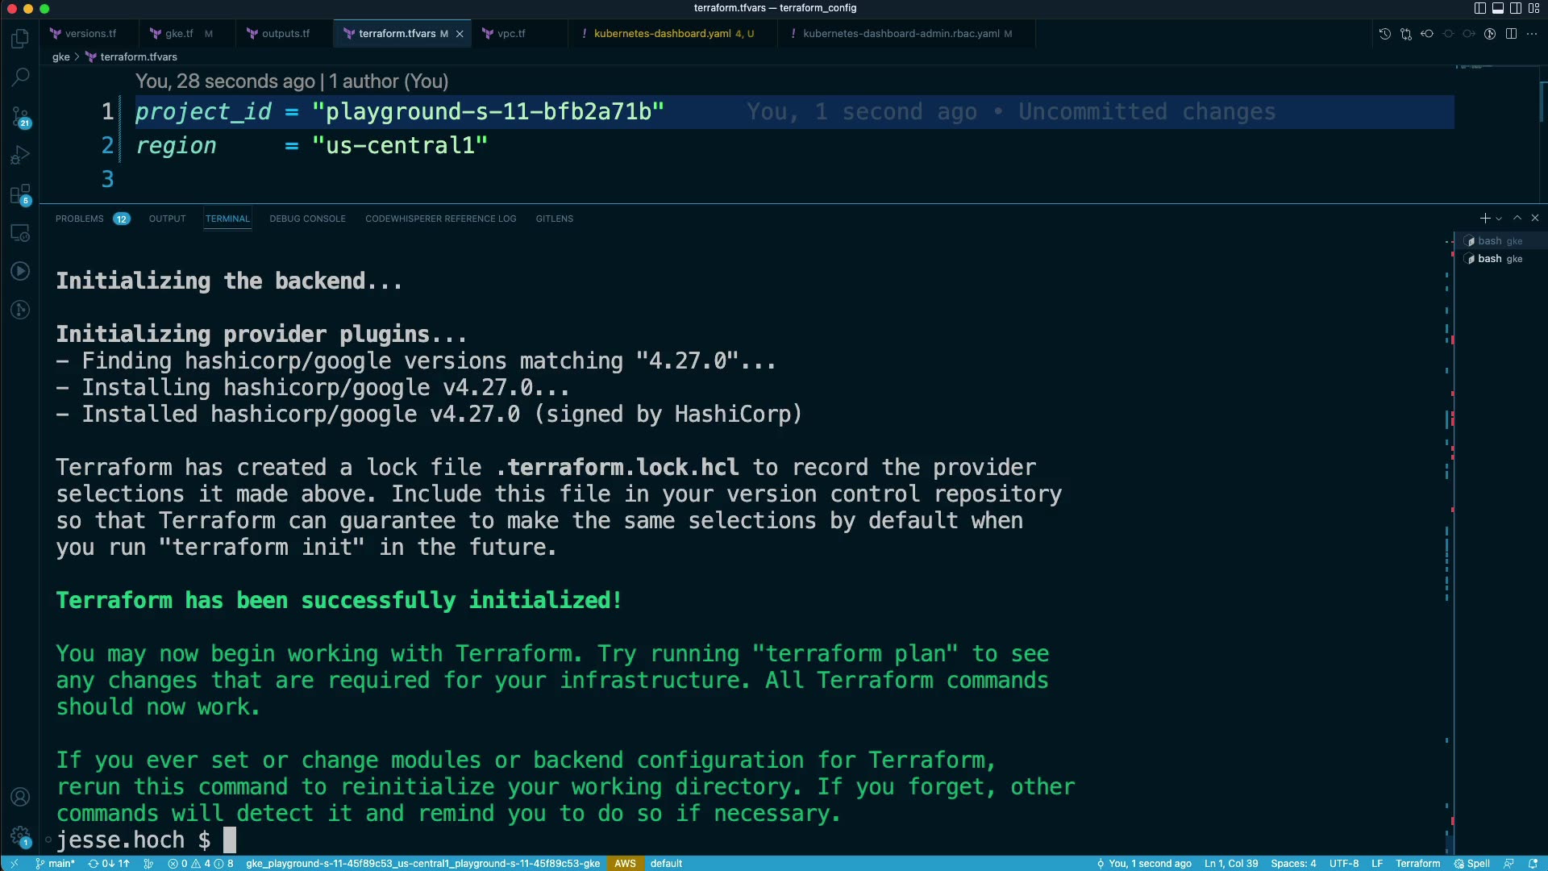The image size is (1548, 871).
Task: Select the second bash gke terminal
Action: [x=1499, y=259]
